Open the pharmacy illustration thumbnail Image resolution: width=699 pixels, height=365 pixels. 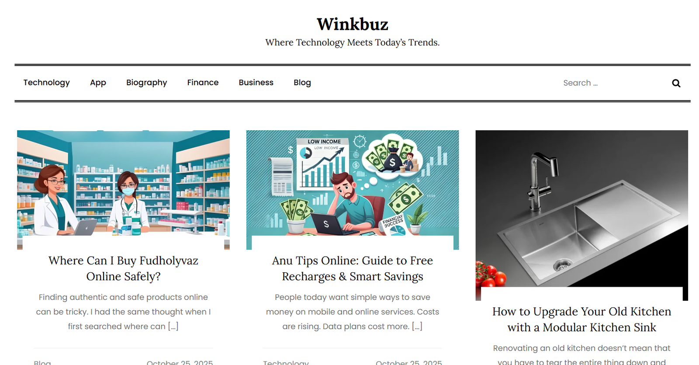[x=123, y=190]
